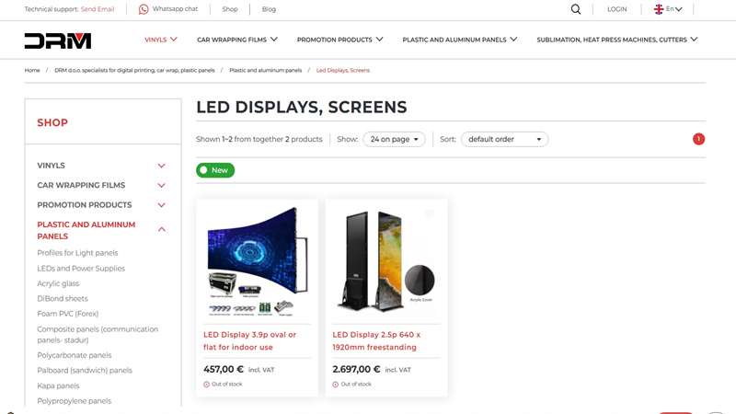Image resolution: width=736 pixels, height=414 pixels.
Task: Click the UK flag language icon
Action: [x=659, y=9]
